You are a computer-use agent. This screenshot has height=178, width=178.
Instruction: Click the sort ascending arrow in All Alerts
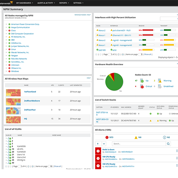[98, 144]
